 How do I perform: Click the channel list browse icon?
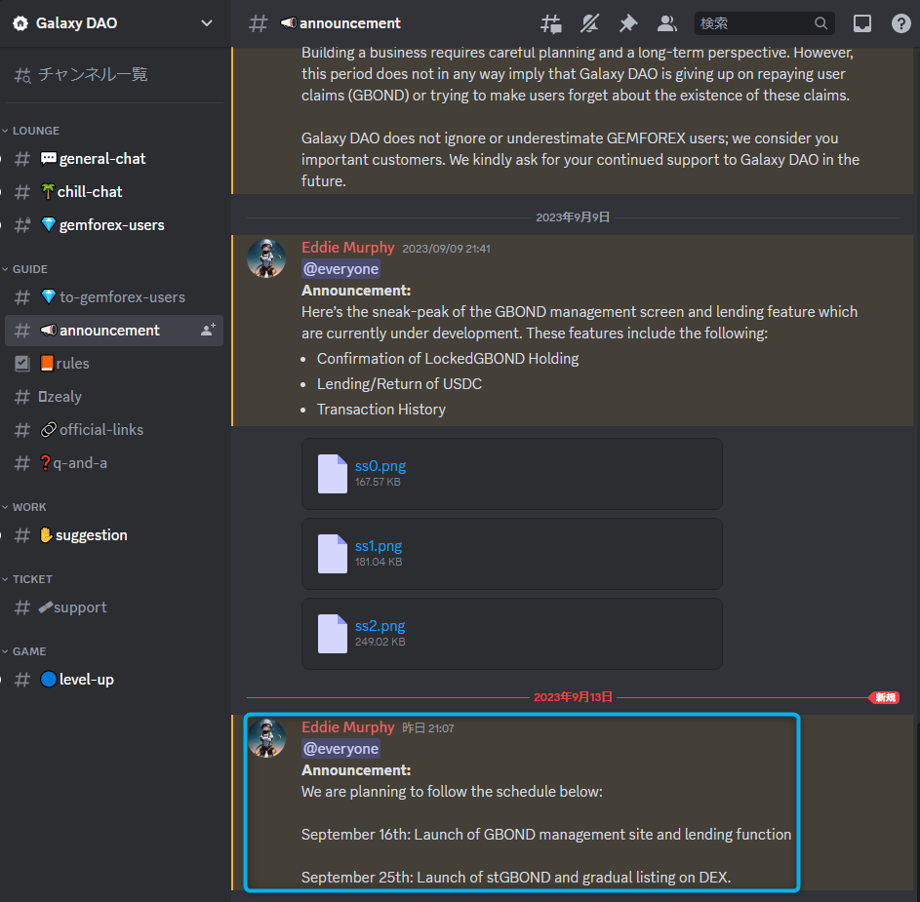pos(22,74)
